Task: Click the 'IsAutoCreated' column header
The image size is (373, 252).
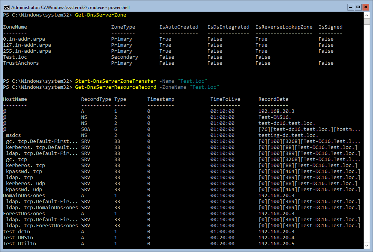Action: [x=179, y=27]
